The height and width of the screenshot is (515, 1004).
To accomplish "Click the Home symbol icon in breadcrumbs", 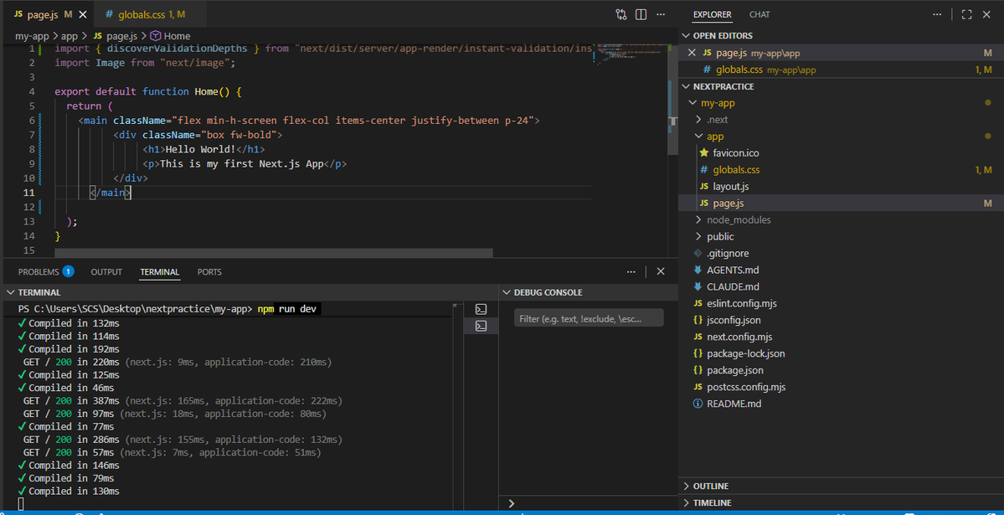I will click(156, 36).
